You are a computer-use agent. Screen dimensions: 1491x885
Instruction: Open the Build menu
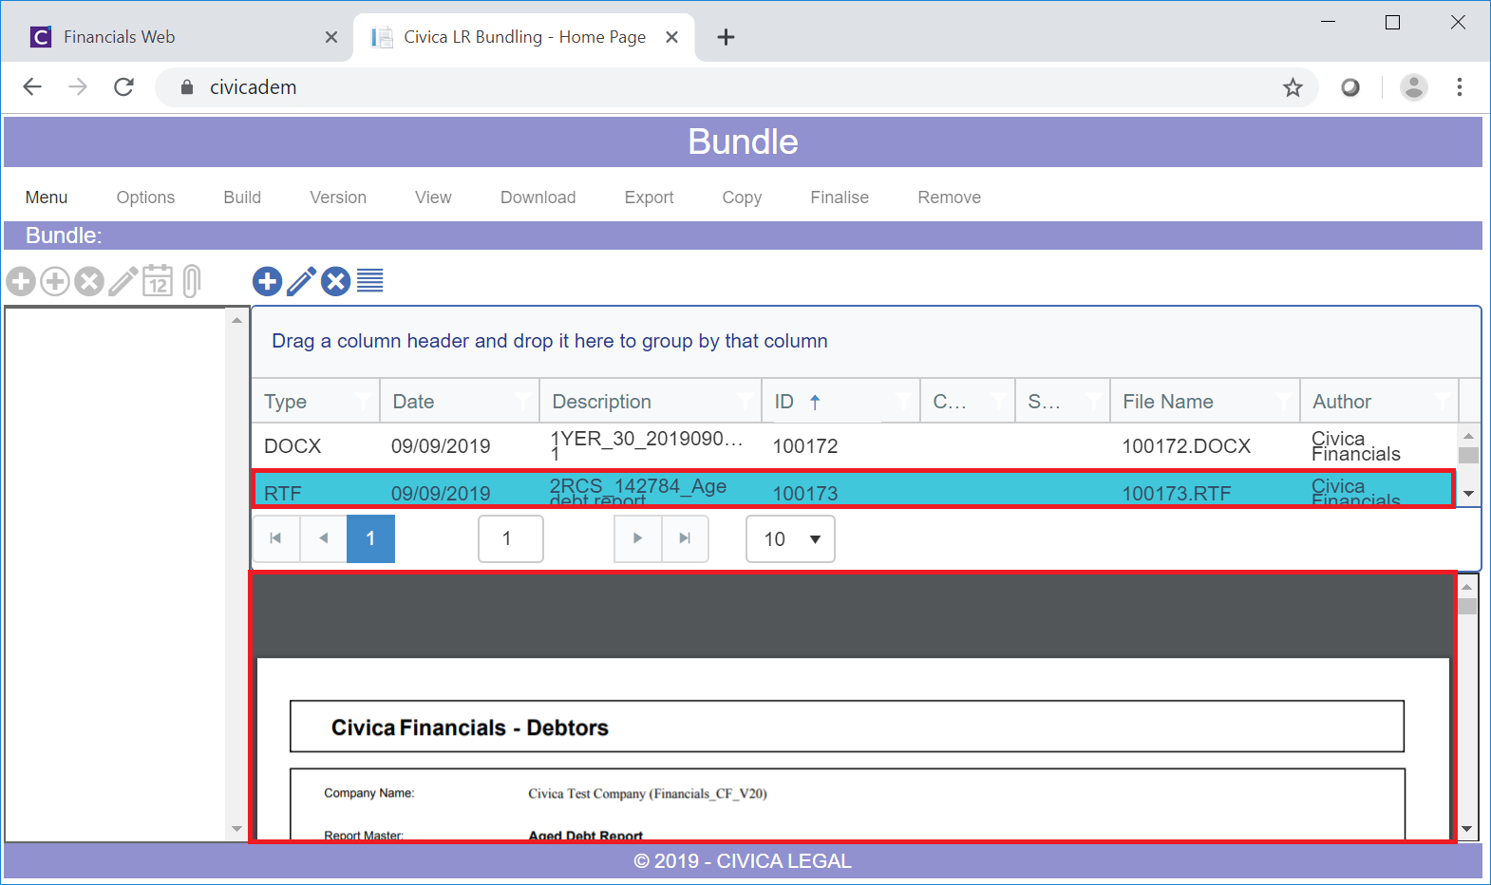tap(242, 198)
